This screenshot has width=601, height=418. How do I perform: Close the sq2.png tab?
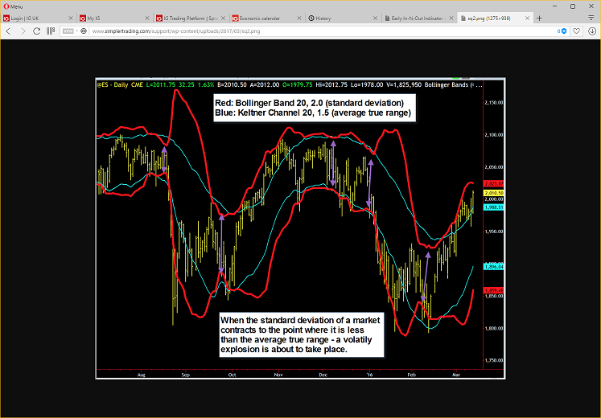pos(528,18)
